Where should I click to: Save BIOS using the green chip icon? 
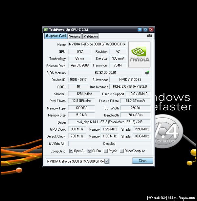click(147, 72)
